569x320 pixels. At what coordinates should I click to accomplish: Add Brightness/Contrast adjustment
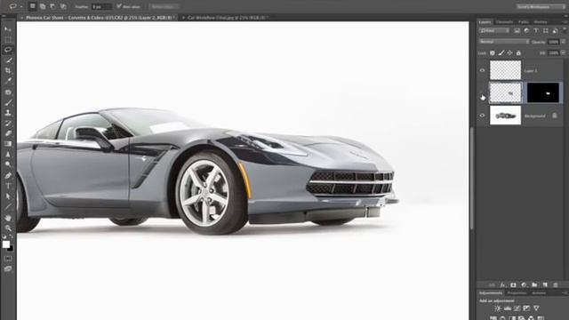coord(498,308)
